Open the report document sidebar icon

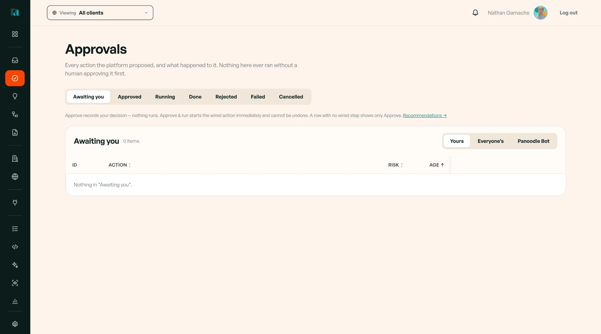click(x=15, y=132)
